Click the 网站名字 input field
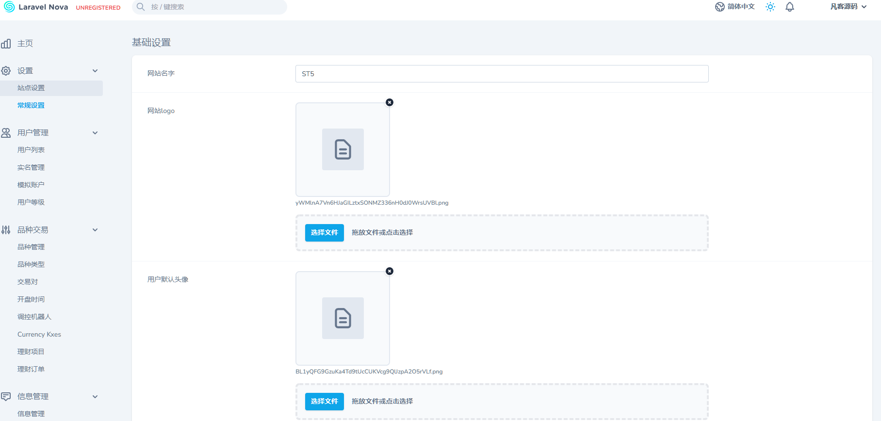This screenshot has width=881, height=421. tap(502, 74)
